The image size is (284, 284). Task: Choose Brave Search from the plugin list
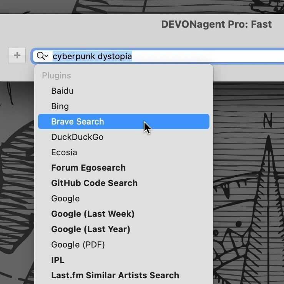pyautogui.click(x=124, y=121)
